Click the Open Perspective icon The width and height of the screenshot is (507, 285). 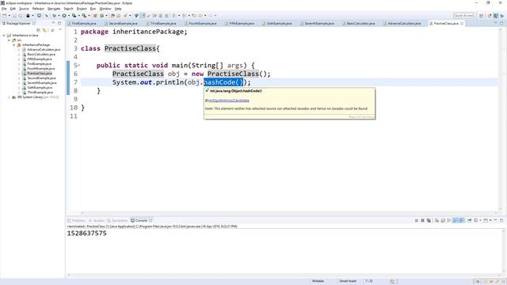pos(481,16)
